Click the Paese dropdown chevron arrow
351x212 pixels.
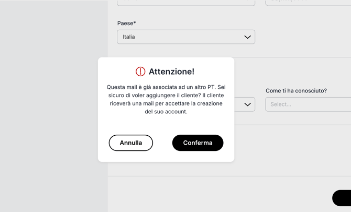[247, 37]
